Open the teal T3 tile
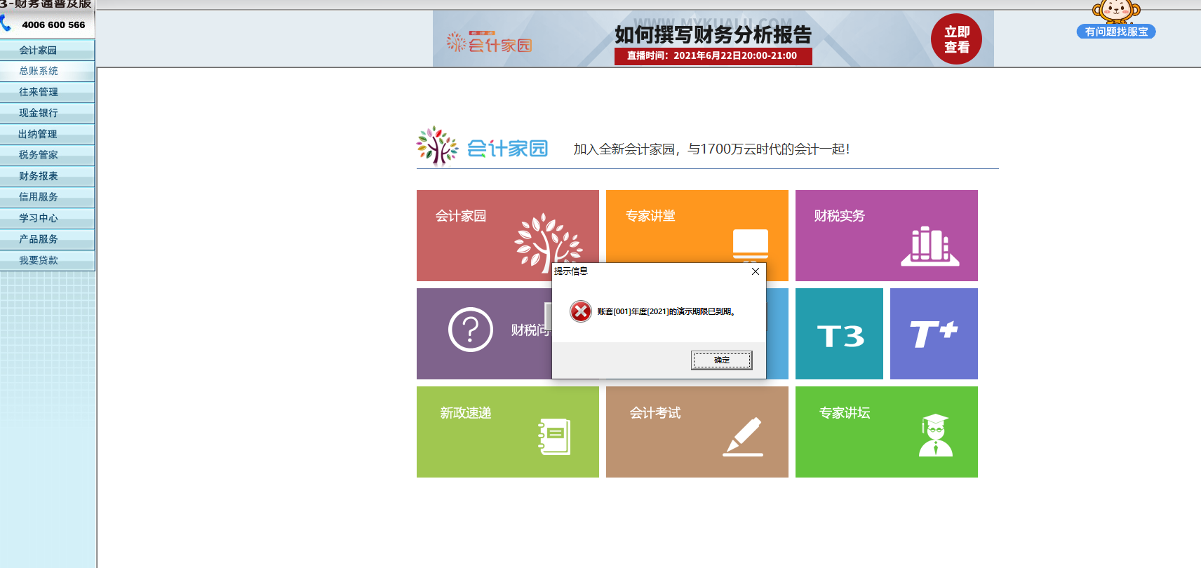Image resolution: width=1201 pixels, height=568 pixels. click(x=839, y=334)
